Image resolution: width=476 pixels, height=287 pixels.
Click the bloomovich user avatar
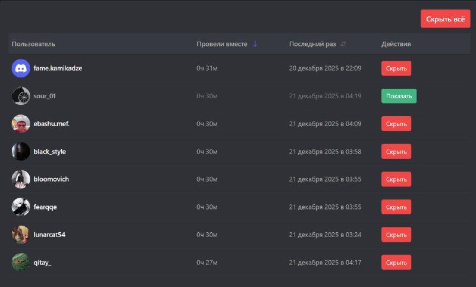21,179
